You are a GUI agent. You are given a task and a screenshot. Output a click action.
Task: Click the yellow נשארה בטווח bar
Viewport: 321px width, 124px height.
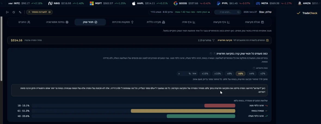183,111
